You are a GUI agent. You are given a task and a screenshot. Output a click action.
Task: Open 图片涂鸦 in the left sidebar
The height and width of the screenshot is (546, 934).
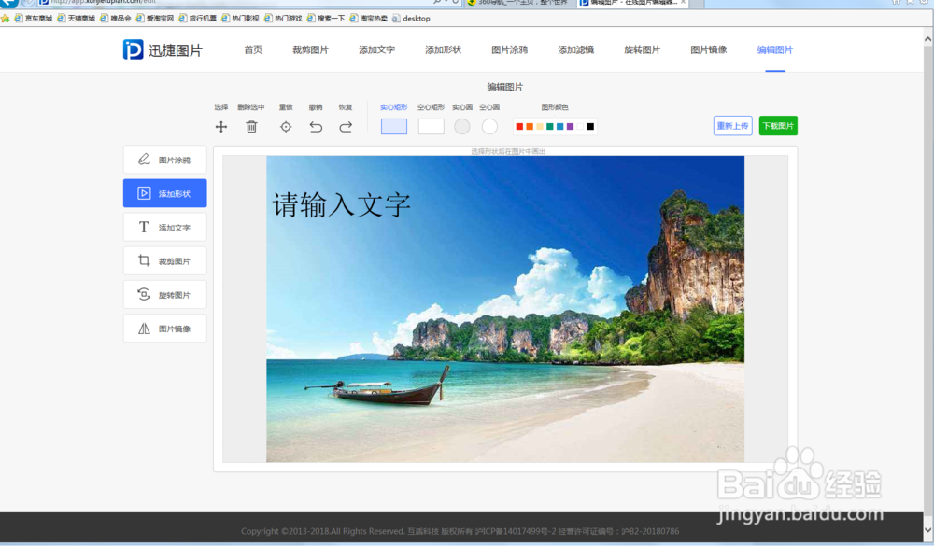(165, 160)
